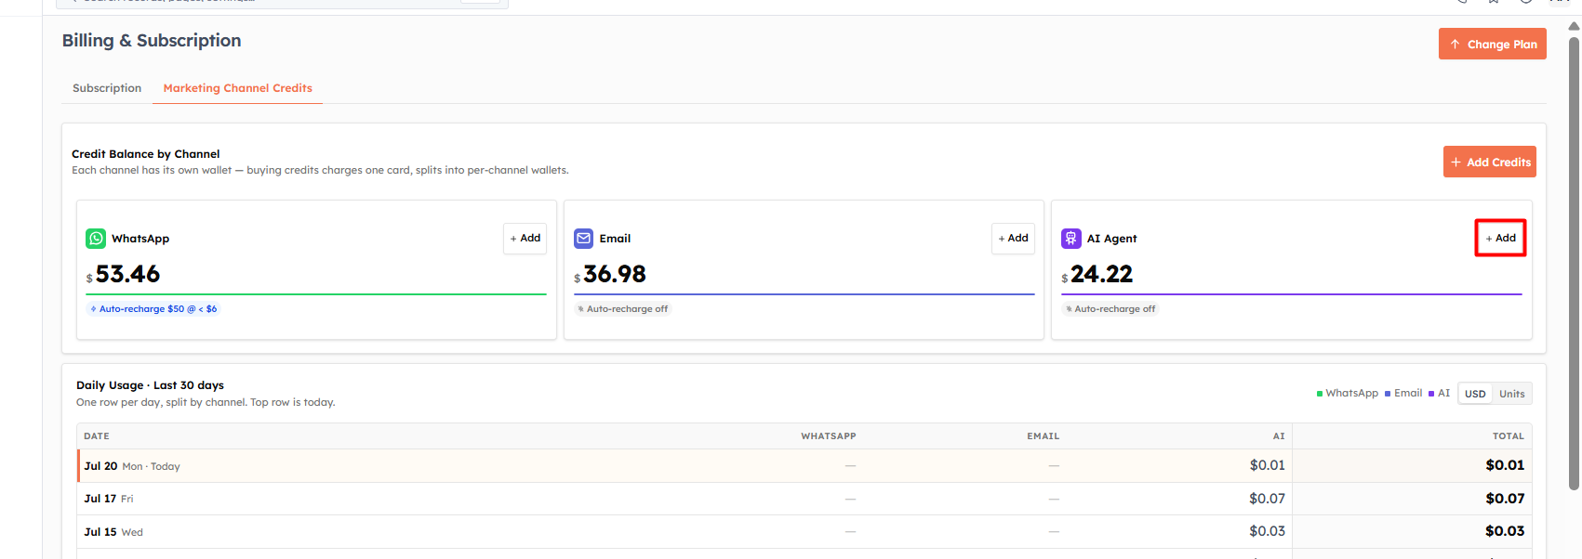Image resolution: width=1582 pixels, height=559 pixels.
Task: Click AI Agent card's Auto-recharge off badge
Action: tap(1110, 309)
